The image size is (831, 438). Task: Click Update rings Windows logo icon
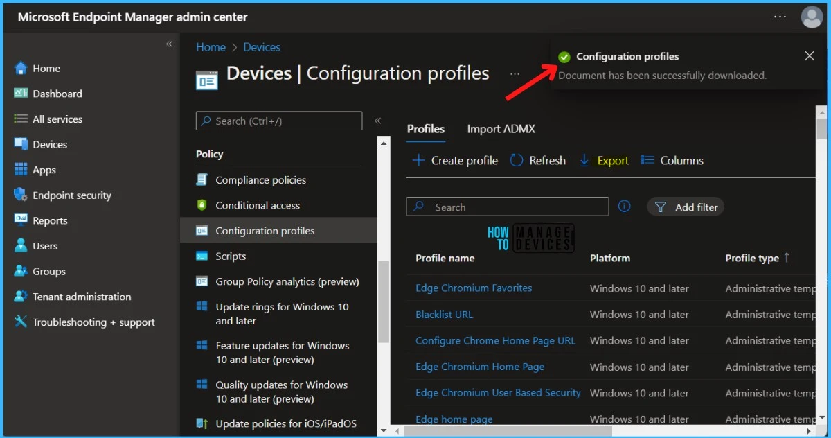202,307
